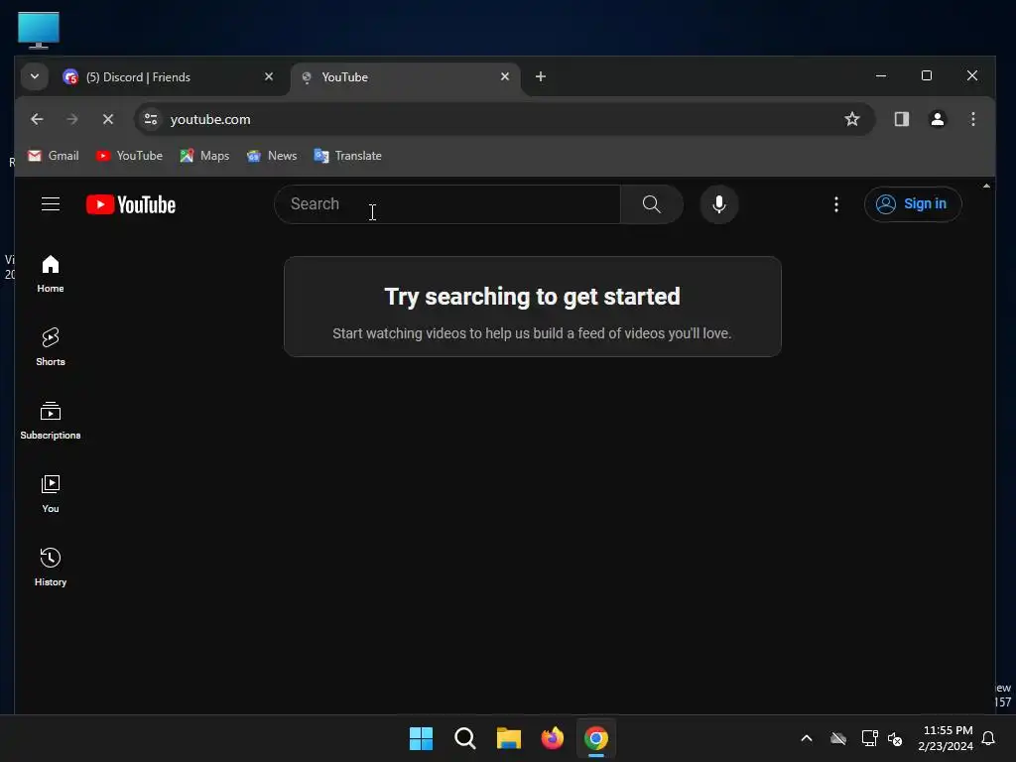Open the Translate bookmark
The height and width of the screenshot is (762, 1016).
pos(348,156)
